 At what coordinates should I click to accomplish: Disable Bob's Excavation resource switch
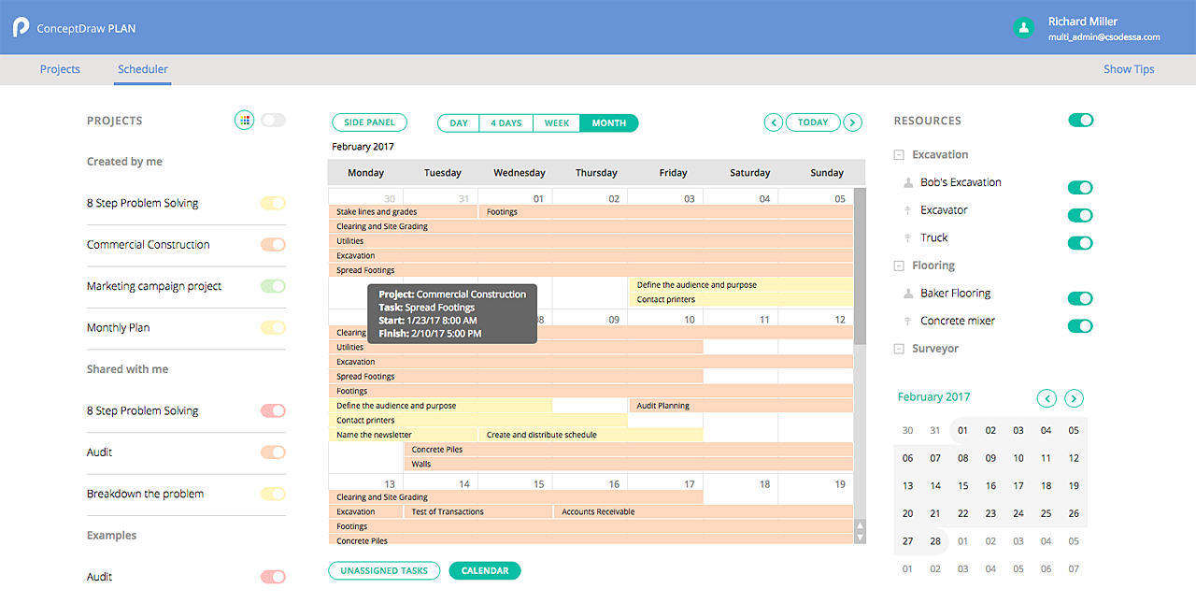[x=1080, y=187]
